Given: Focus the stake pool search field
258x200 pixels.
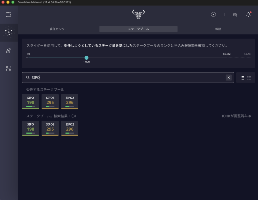Looking at the screenshot, I should [x=128, y=77].
